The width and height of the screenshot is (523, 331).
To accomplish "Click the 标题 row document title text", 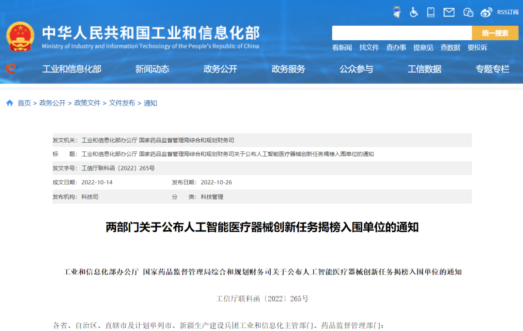I will tap(228, 154).
